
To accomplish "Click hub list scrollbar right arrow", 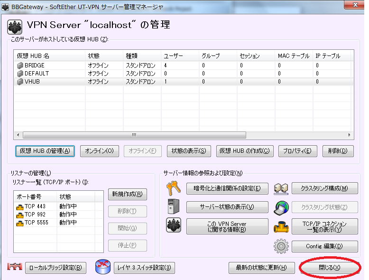I will pos(350,135).
